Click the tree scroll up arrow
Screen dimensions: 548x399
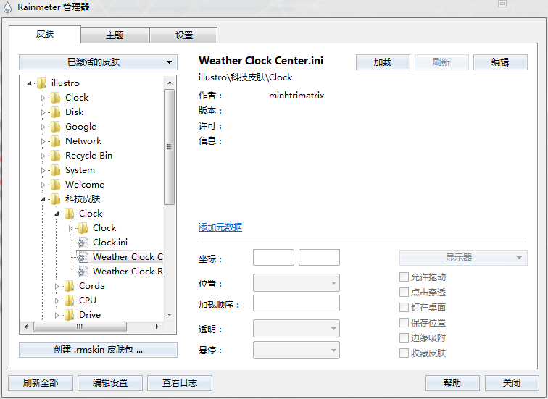tap(170, 83)
